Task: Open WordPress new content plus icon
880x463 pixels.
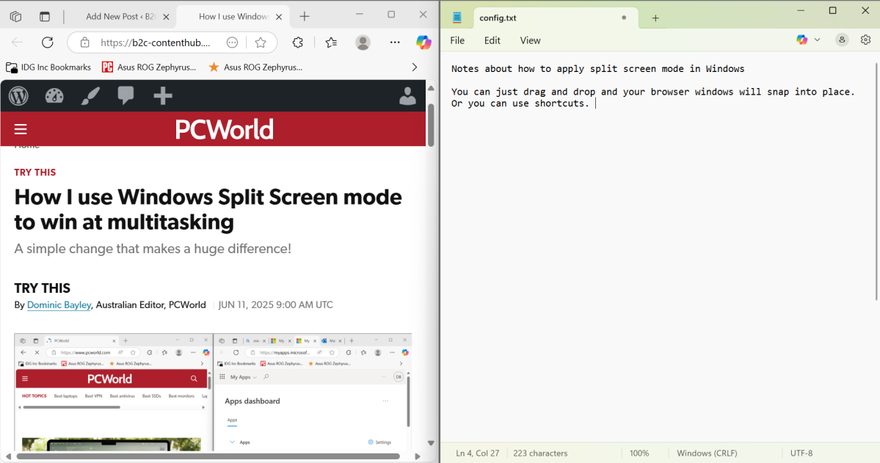Action: click(x=163, y=96)
